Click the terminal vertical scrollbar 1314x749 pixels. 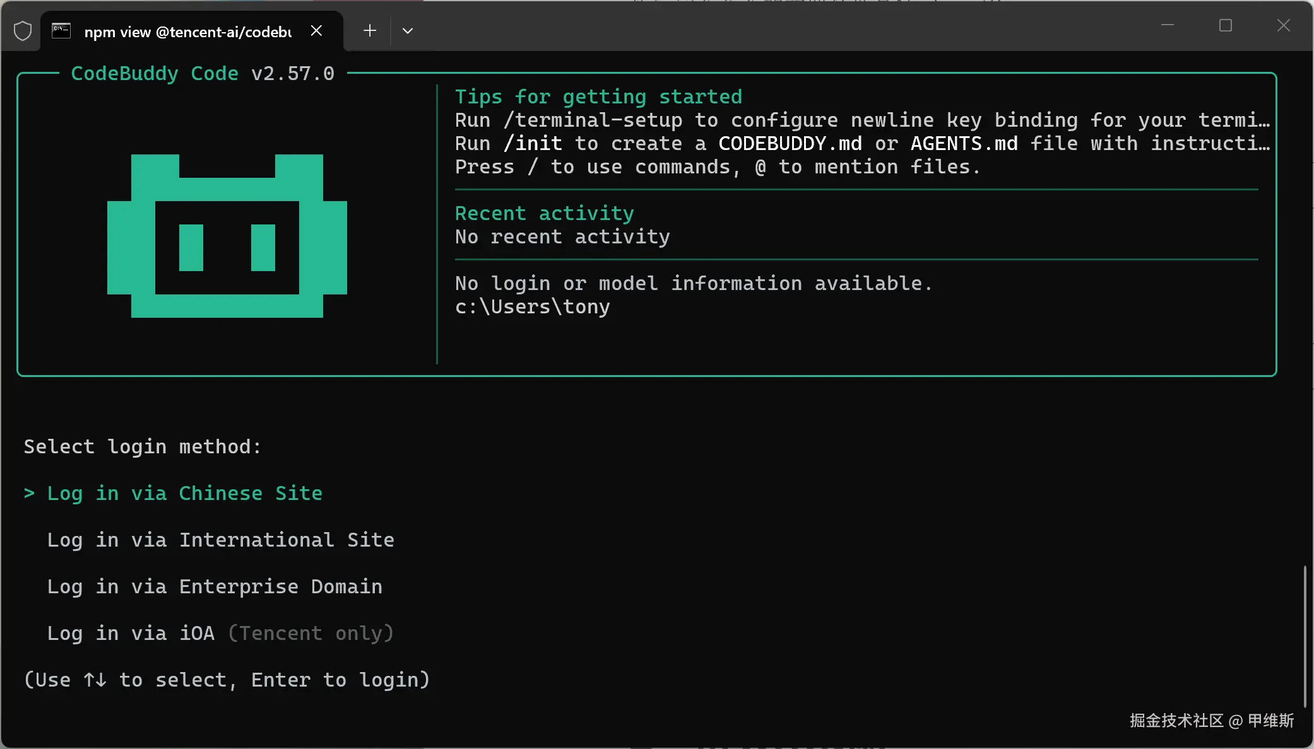[x=1305, y=637]
